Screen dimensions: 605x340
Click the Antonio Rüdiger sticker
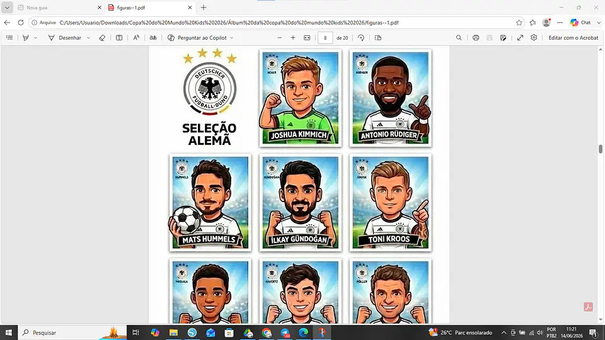(391, 98)
